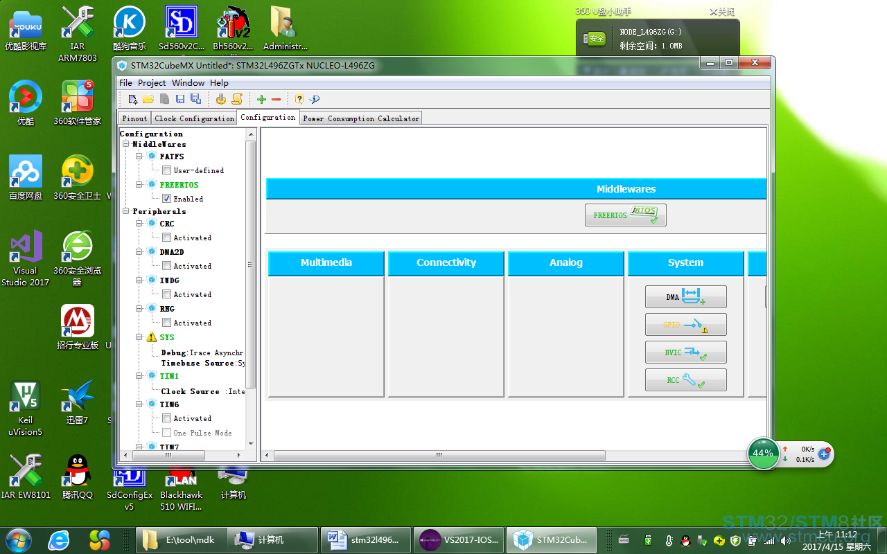Open the DMA configuration button
The height and width of the screenshot is (554, 887).
pyautogui.click(x=686, y=297)
